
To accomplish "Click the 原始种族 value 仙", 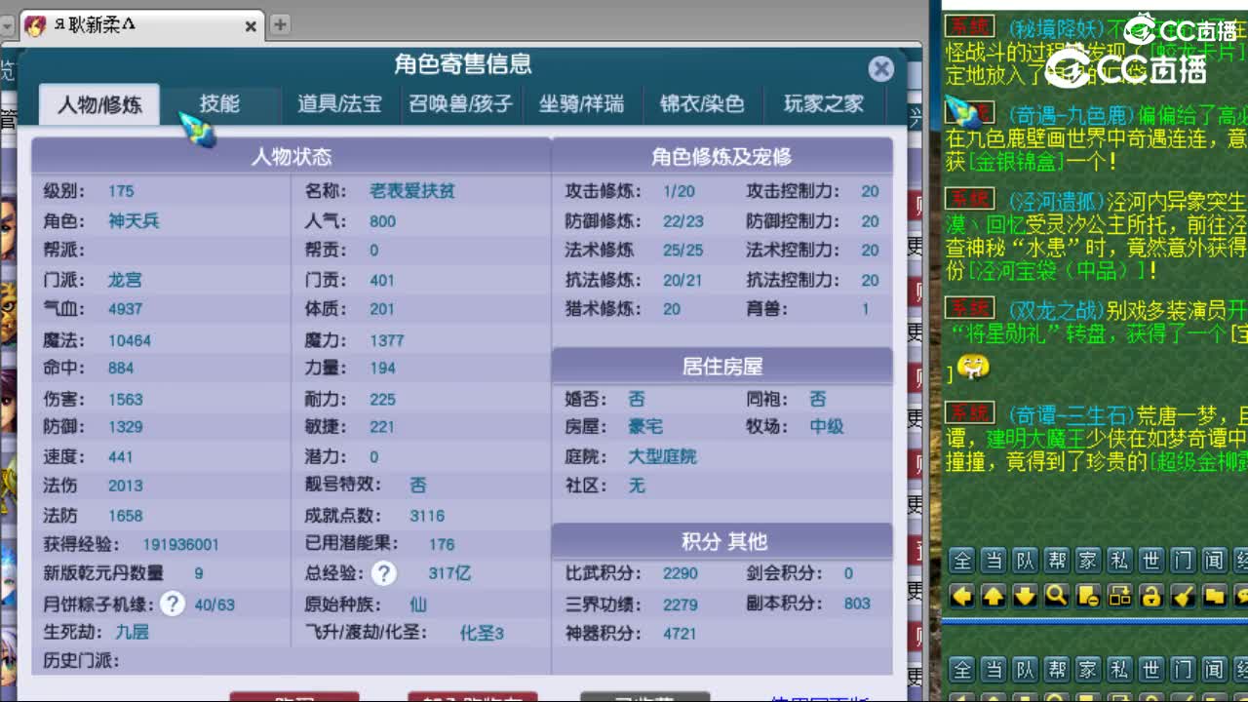I will (x=418, y=604).
